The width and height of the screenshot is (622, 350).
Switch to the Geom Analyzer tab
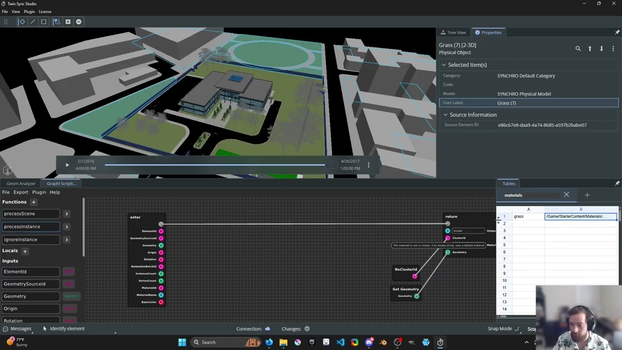click(21, 184)
